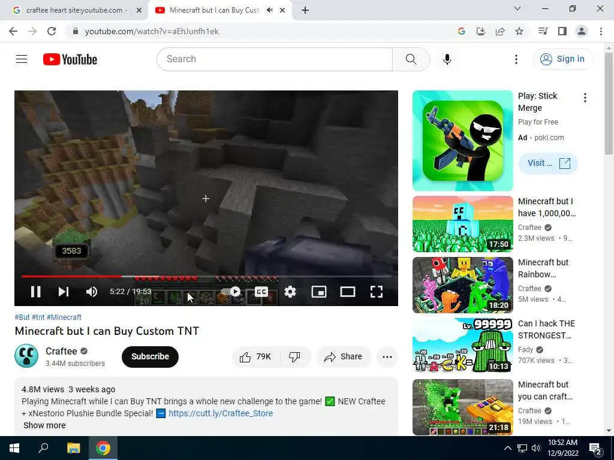614x460 pixels.
Task: Close the Google search tab
Action: click(x=139, y=10)
